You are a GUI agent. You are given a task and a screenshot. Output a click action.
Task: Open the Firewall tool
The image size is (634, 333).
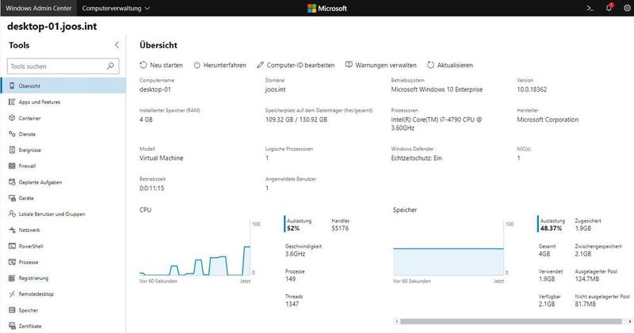pyautogui.click(x=63, y=166)
